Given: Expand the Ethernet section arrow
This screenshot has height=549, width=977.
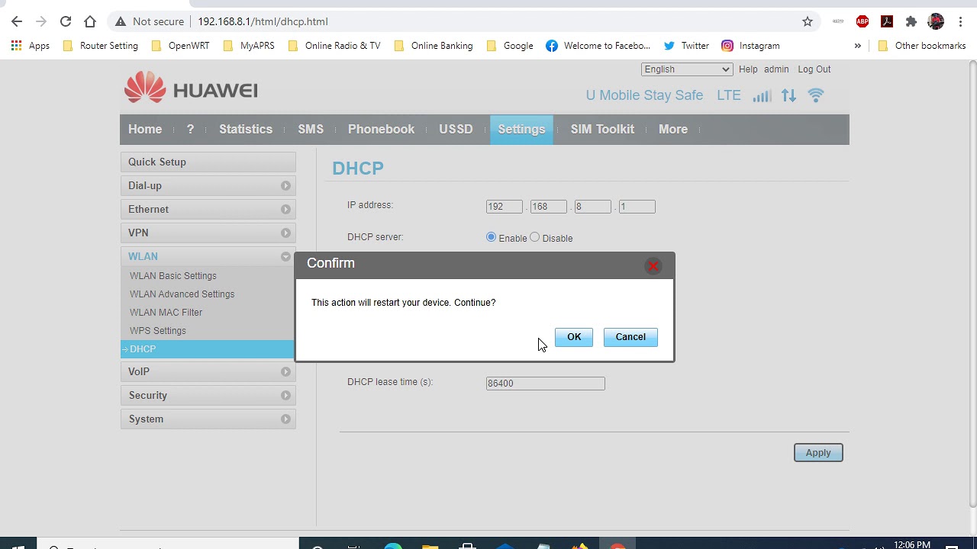Looking at the screenshot, I should pos(285,210).
